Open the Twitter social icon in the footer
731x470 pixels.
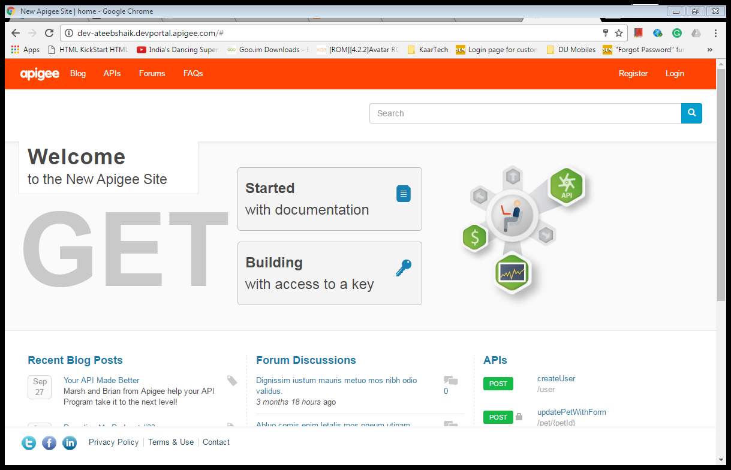[29, 443]
